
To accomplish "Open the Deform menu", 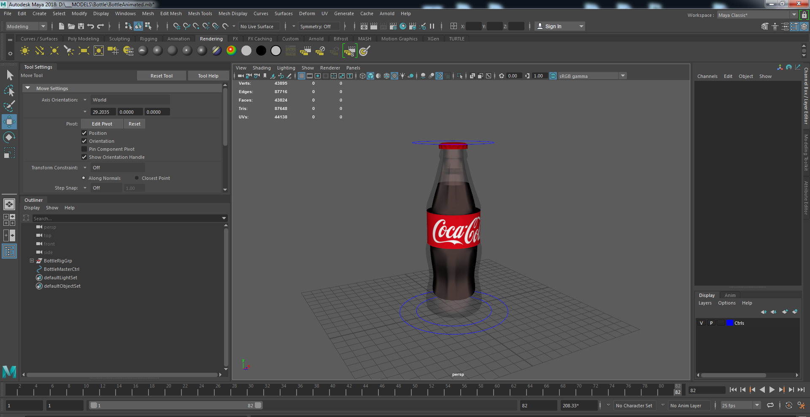I will [307, 13].
